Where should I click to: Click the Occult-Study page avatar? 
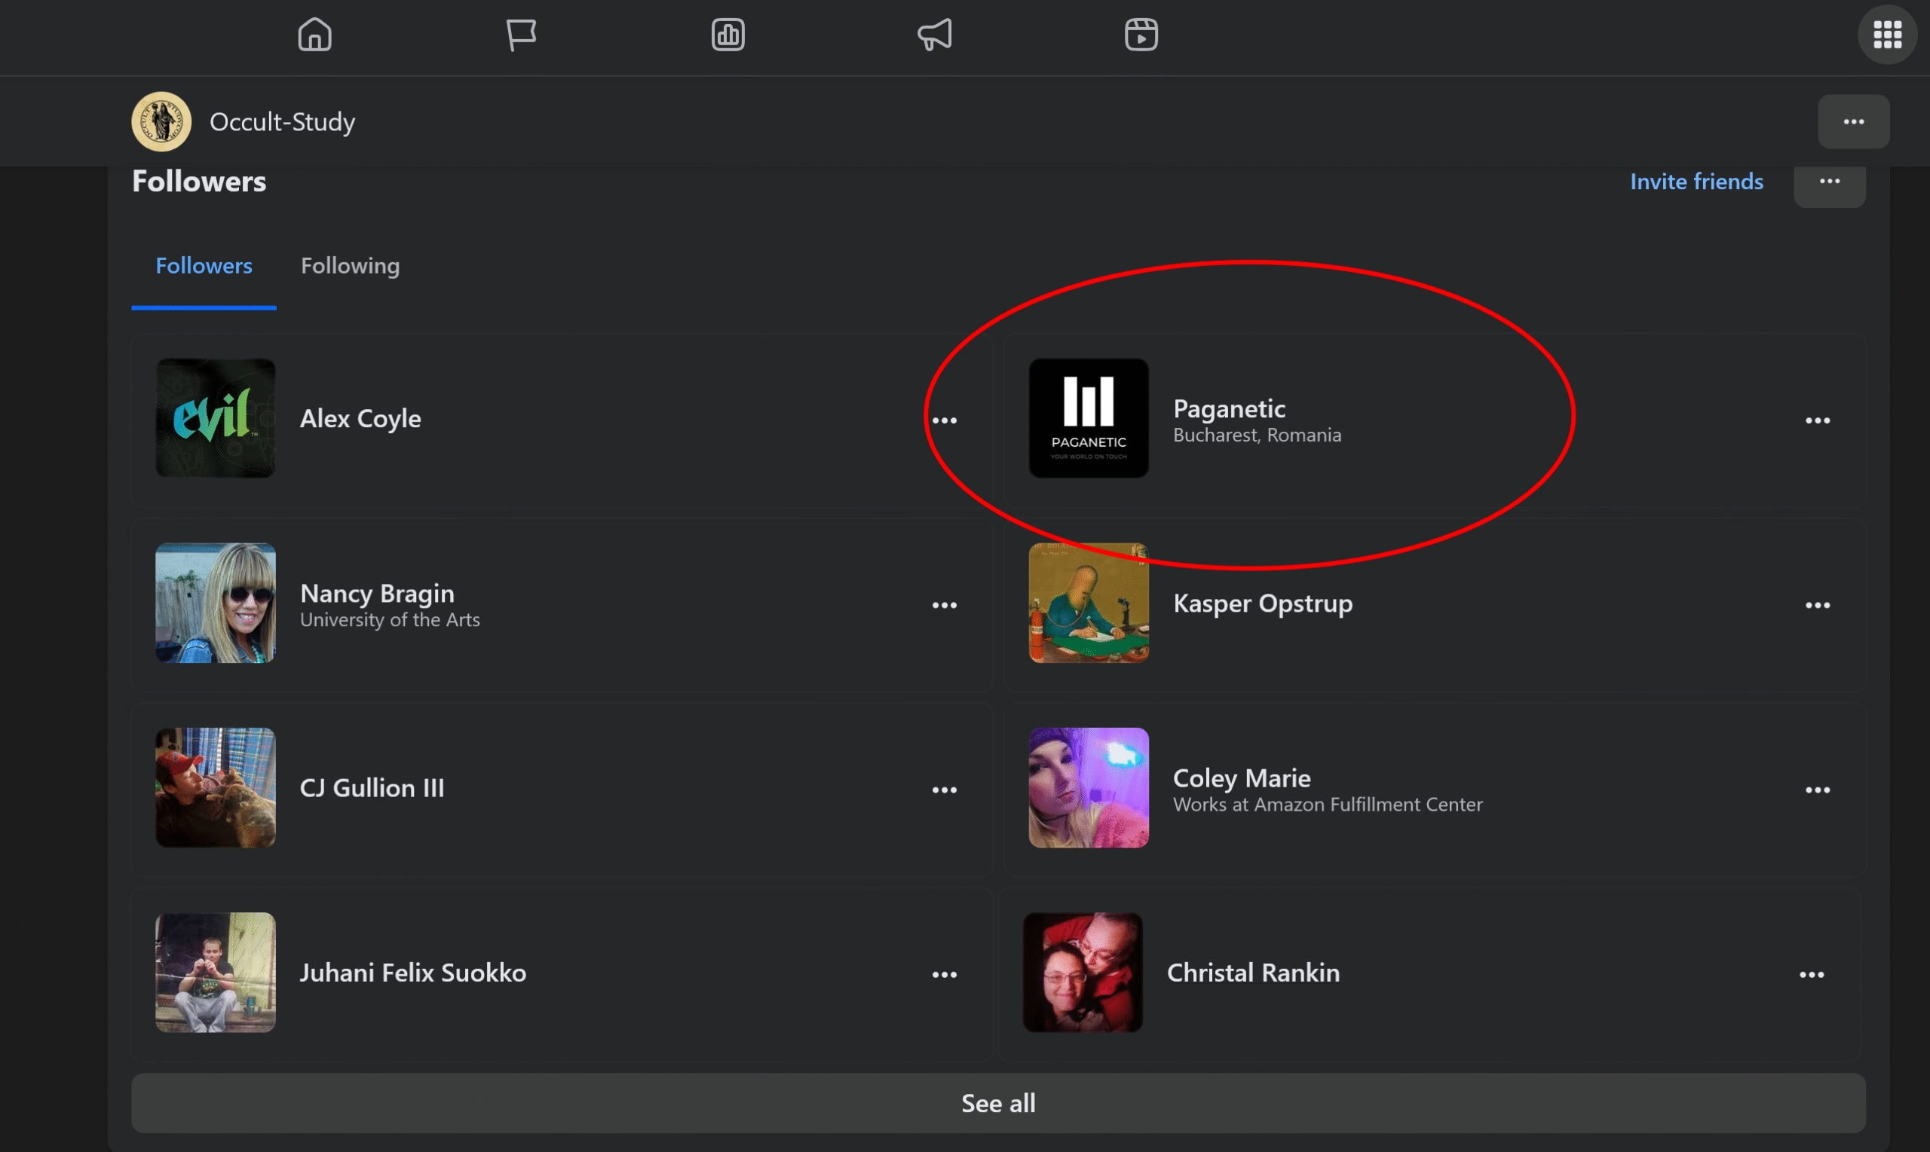[x=161, y=122]
